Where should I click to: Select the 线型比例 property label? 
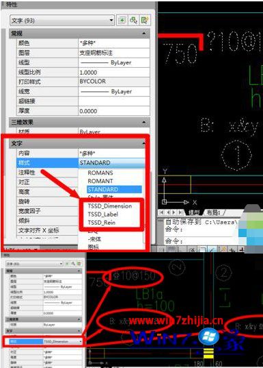29,72
